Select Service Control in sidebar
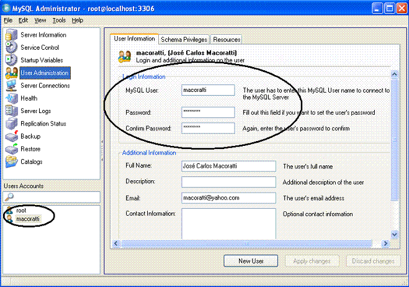This screenshot has width=409, height=287. 40,48
